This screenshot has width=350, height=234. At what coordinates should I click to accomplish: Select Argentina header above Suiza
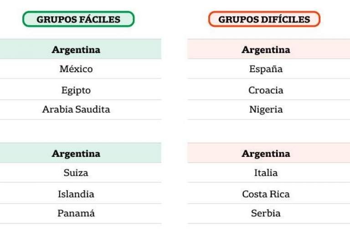pos(76,153)
